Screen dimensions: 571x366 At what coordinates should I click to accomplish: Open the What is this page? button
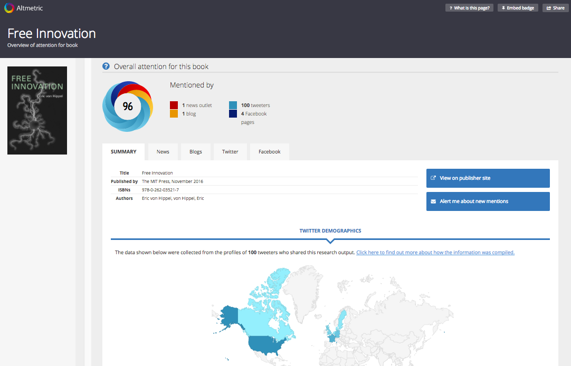[x=469, y=8]
